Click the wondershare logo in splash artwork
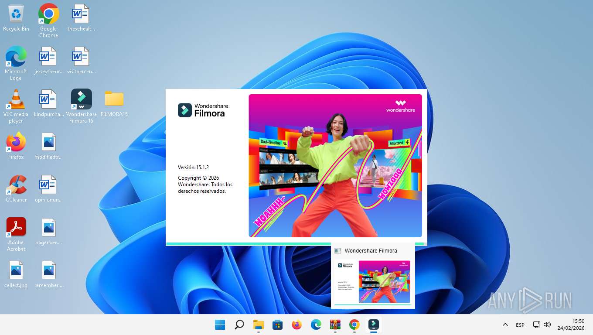Screen dimensions: 593x335 pos(401,106)
